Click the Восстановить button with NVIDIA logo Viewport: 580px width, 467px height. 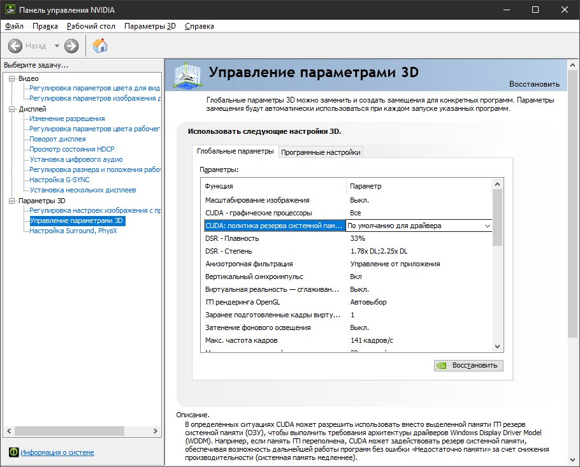pos(468,365)
